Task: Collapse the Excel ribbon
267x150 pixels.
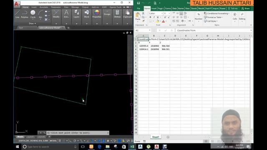Action: [x=251, y=25]
